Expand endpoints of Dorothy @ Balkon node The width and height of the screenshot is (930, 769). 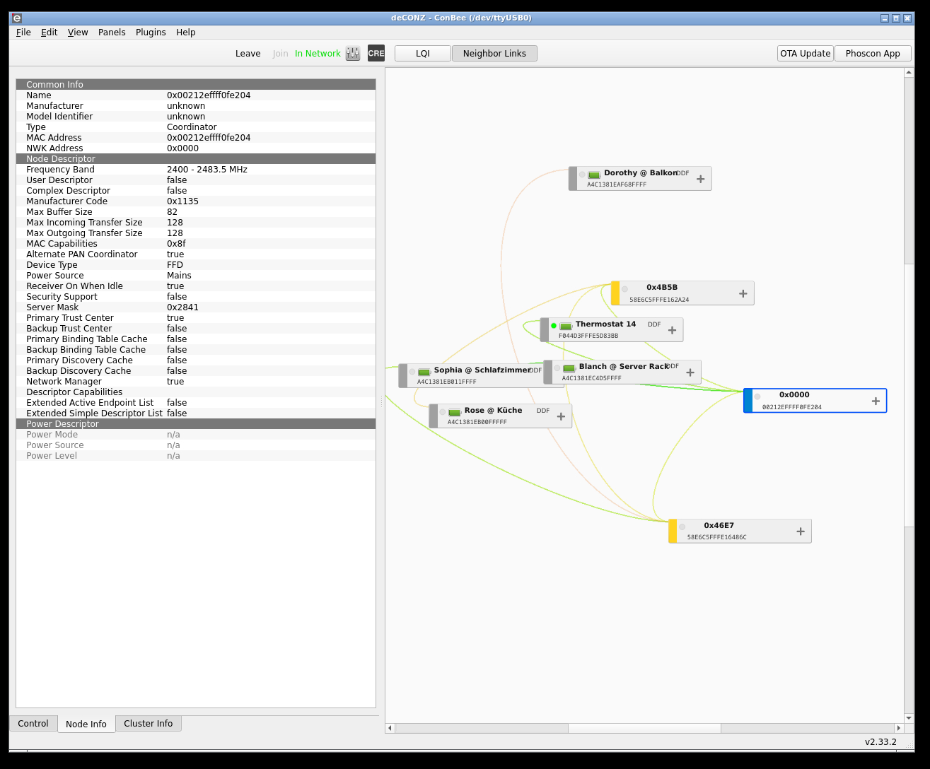[x=701, y=179]
